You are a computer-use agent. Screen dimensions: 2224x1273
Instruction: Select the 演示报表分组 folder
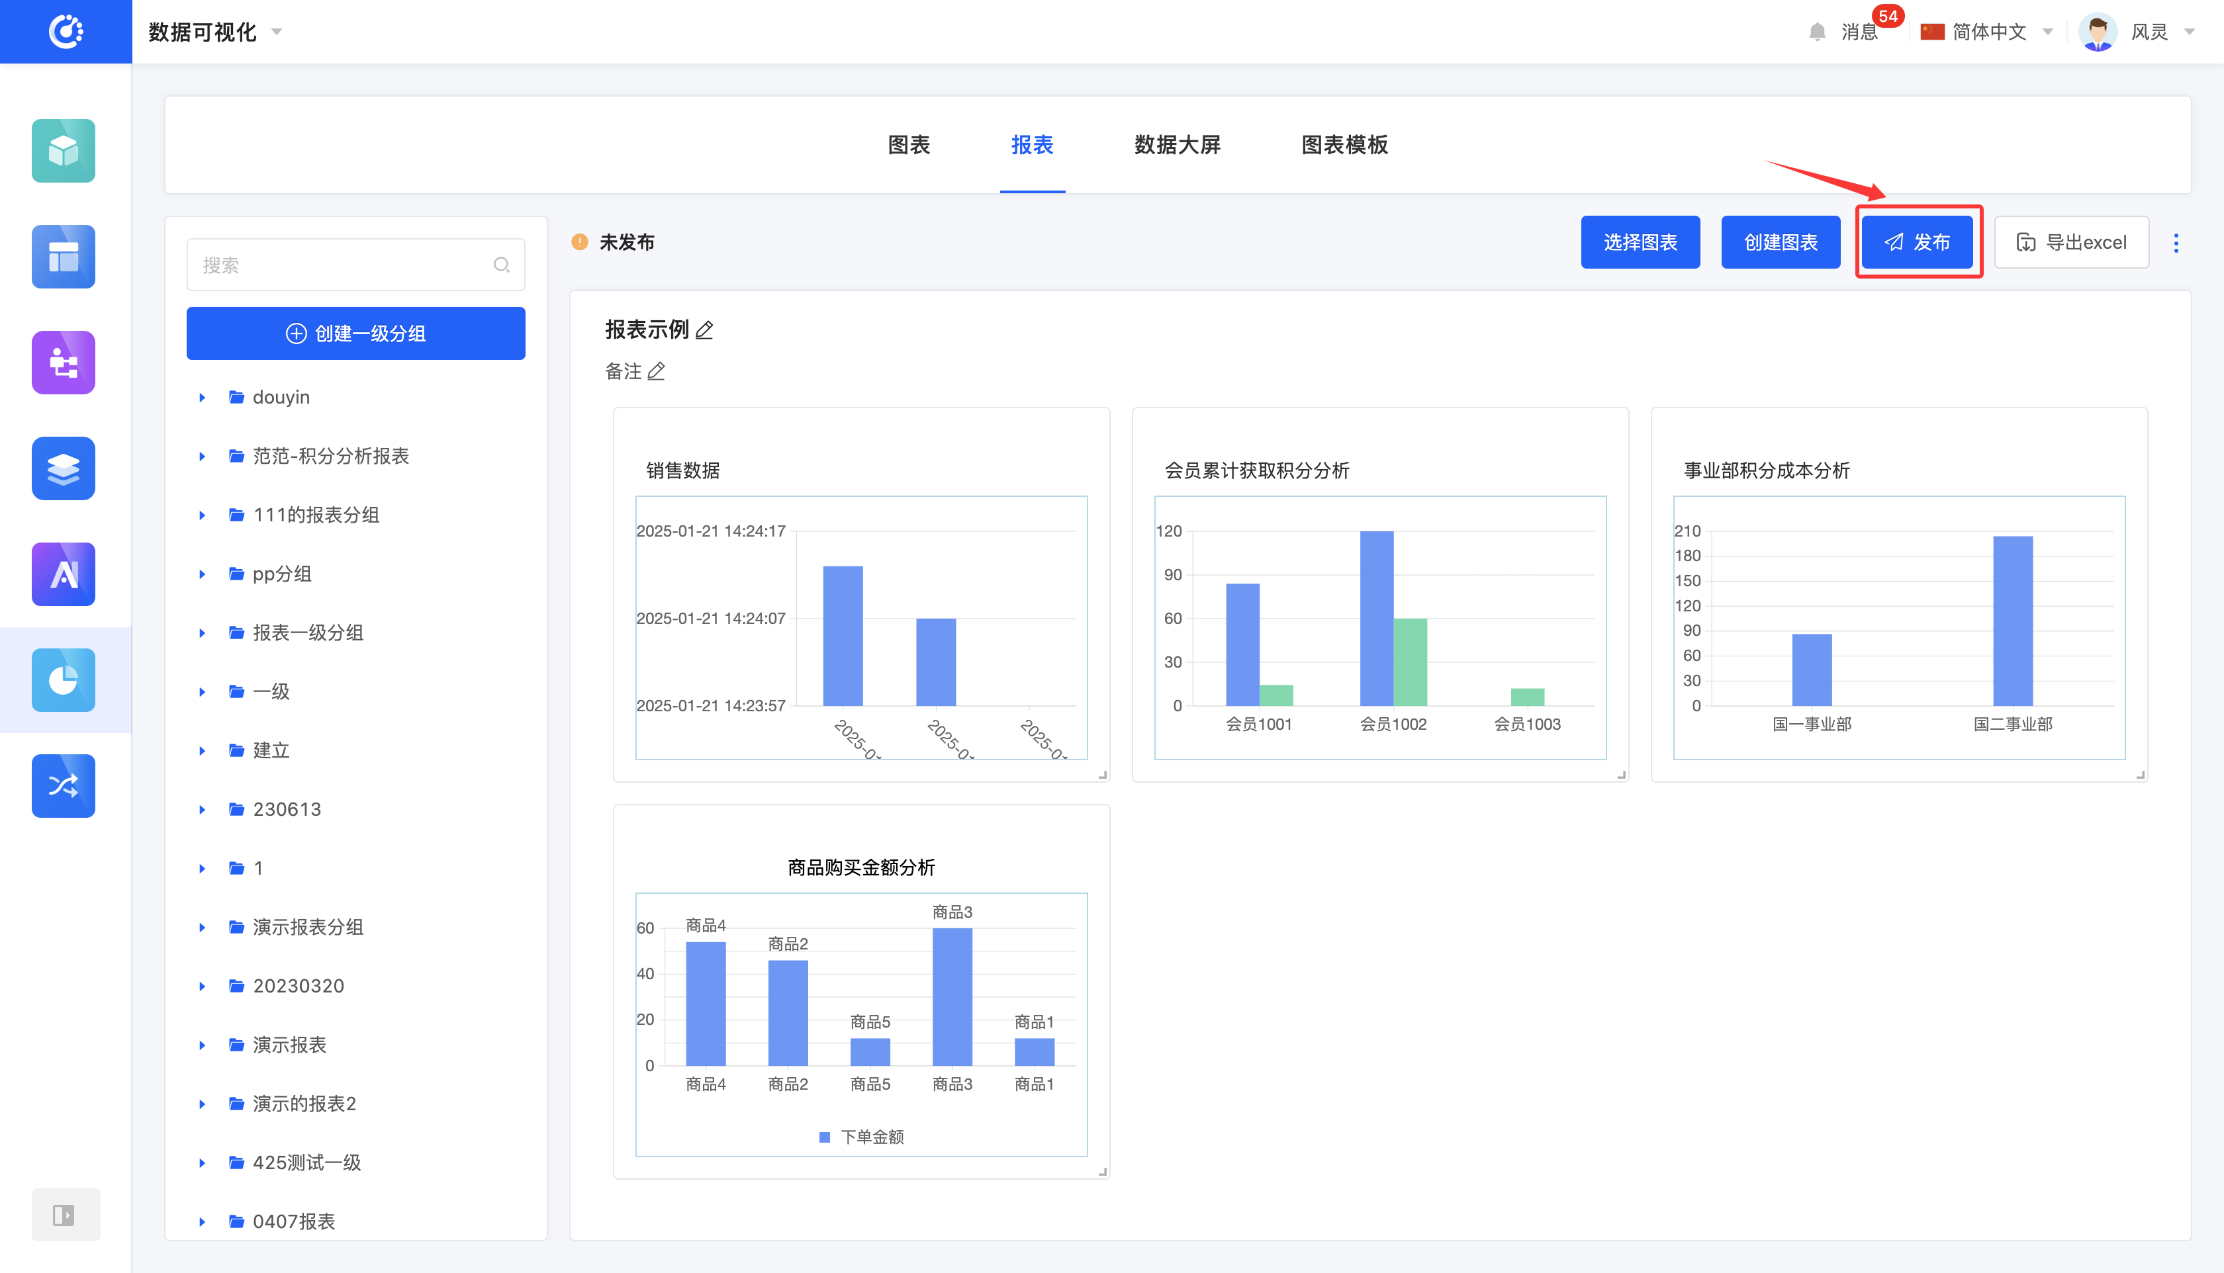pyautogui.click(x=308, y=927)
